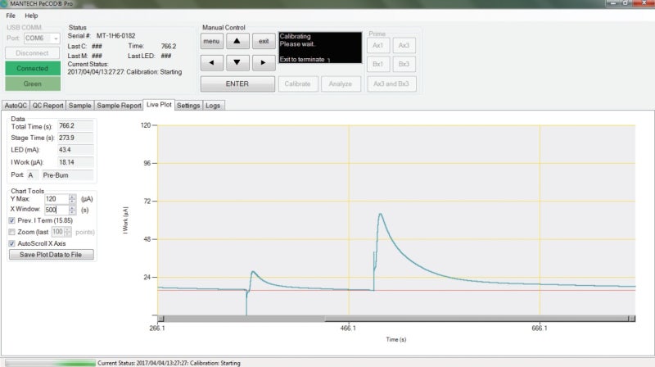Image resolution: width=655 pixels, height=367 pixels.
Task: Open the File menu
Action: [x=11, y=16]
